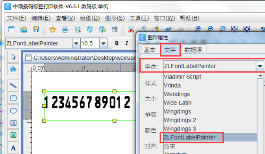Zoom out using minus magnifier
The width and height of the screenshot is (265, 154).
pos(210,29)
